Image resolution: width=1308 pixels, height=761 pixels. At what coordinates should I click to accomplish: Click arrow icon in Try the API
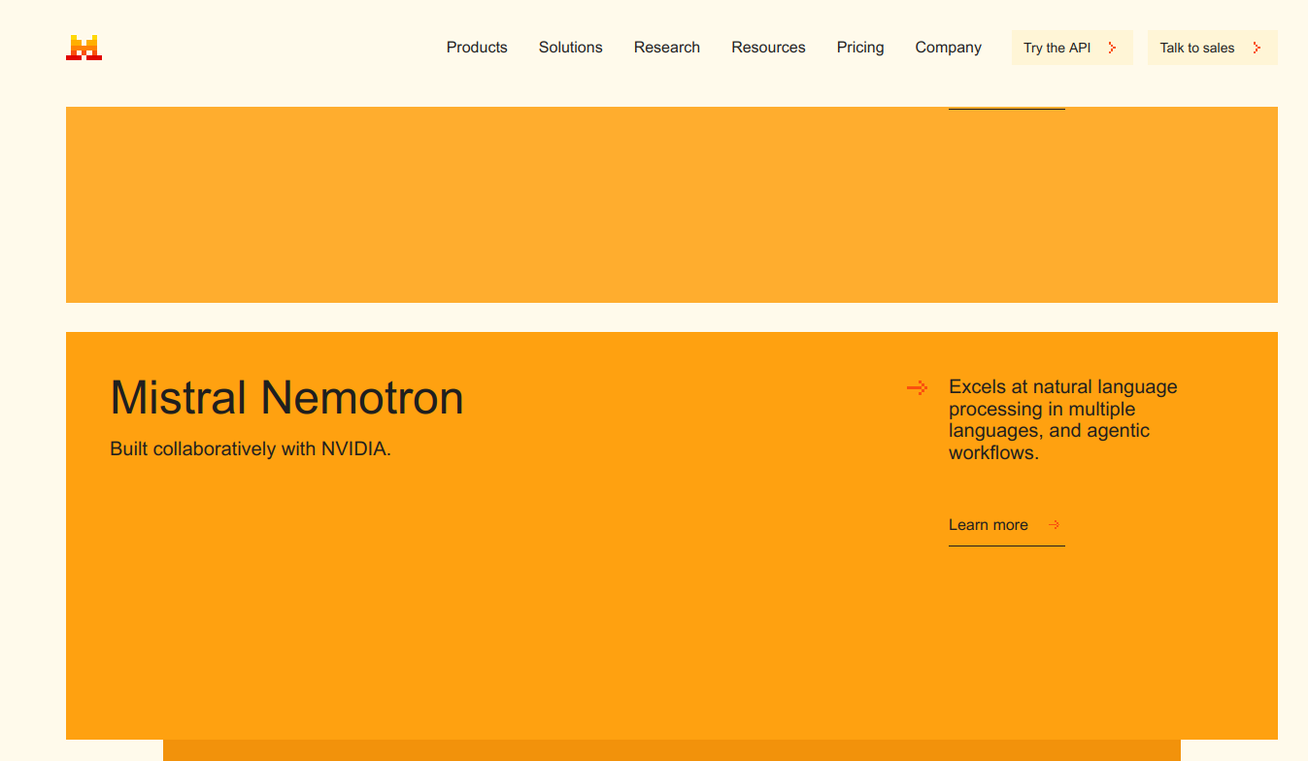pos(1112,48)
